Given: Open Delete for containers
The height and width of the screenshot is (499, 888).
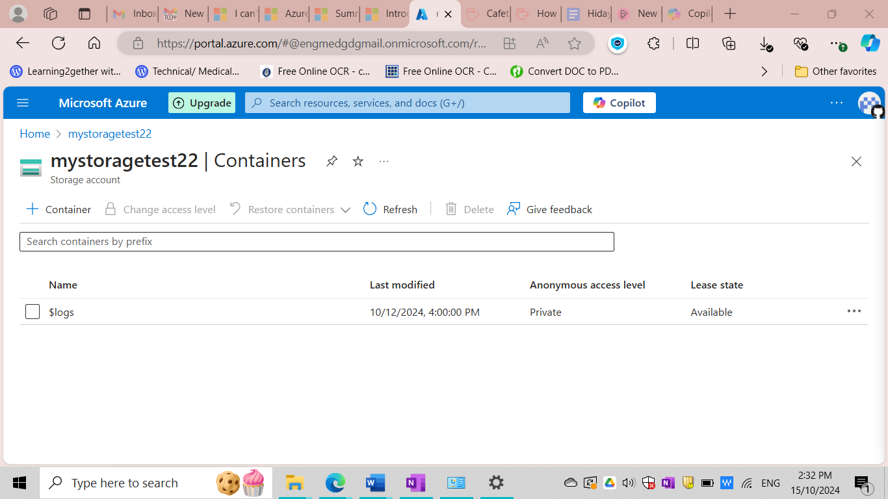Looking at the screenshot, I should [469, 209].
